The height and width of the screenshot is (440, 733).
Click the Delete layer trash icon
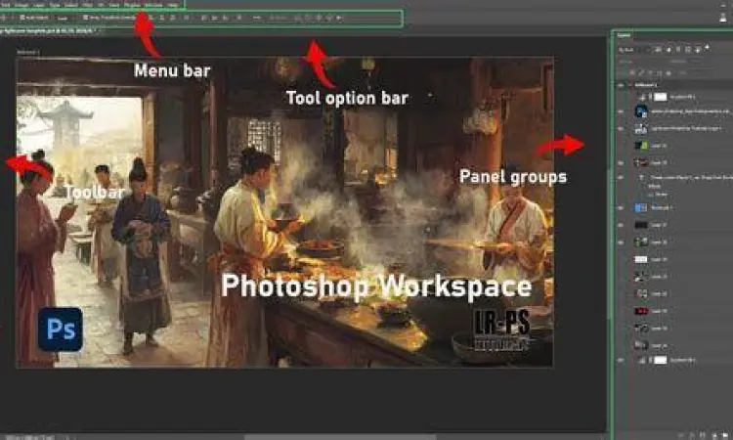click(724, 434)
